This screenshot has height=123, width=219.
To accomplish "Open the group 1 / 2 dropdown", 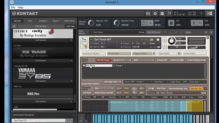I will click(x=122, y=60).
